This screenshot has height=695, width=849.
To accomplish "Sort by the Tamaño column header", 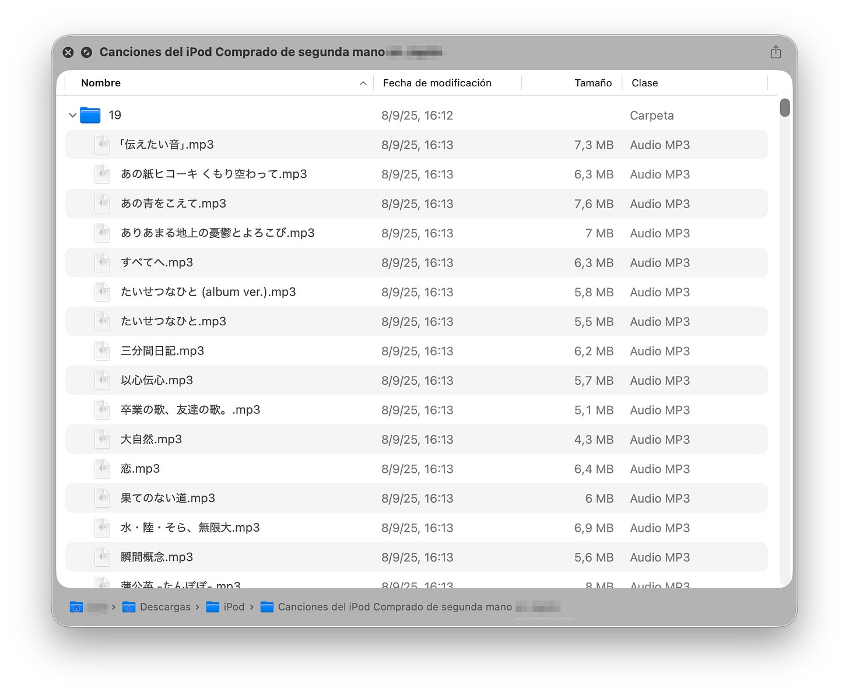I will coord(593,83).
